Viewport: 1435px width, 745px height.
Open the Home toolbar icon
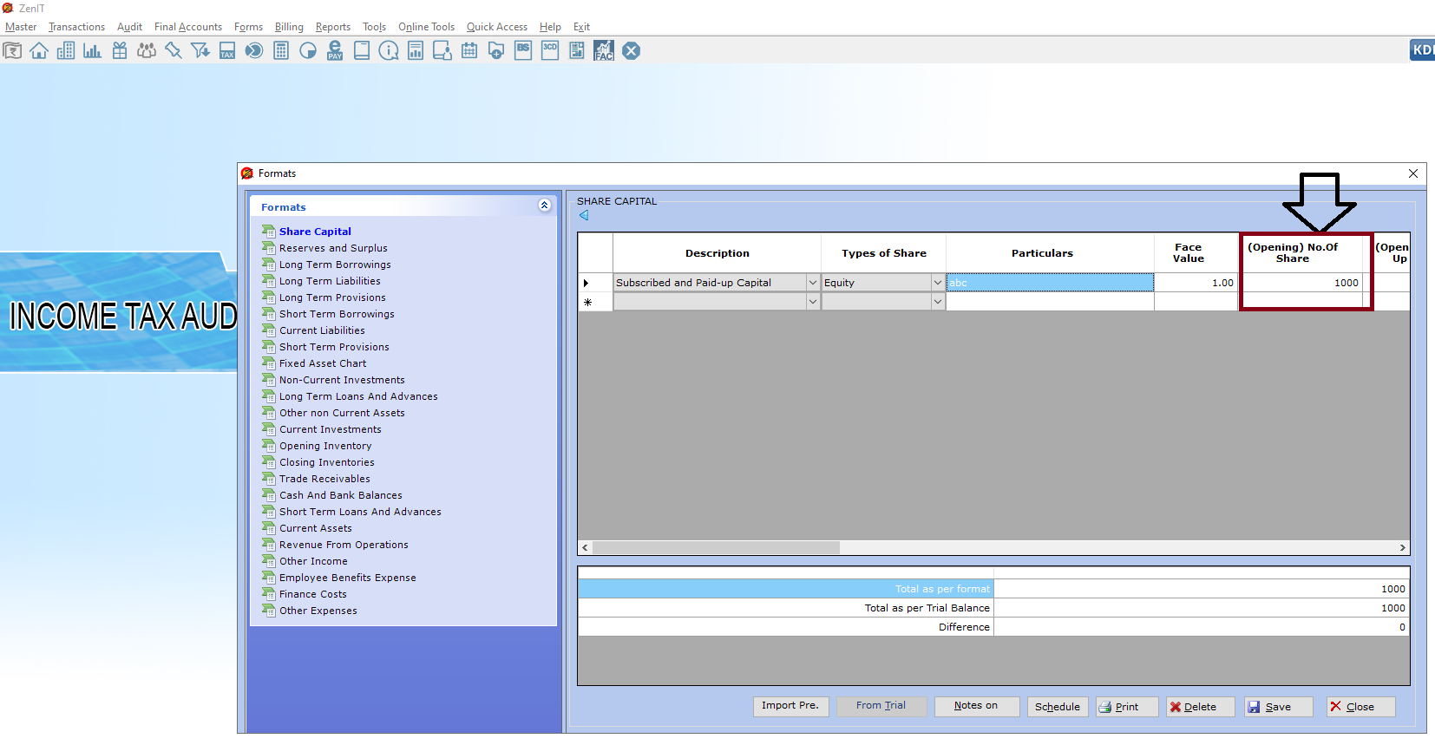pos(39,51)
